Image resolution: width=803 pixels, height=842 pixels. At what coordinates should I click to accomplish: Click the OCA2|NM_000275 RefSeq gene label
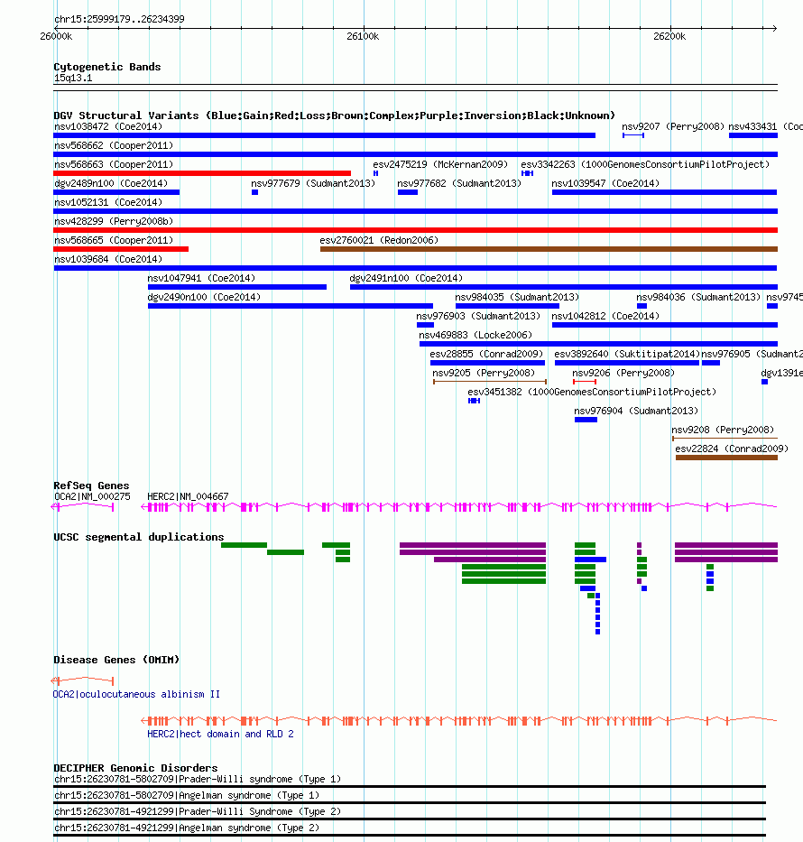pyautogui.click(x=92, y=496)
